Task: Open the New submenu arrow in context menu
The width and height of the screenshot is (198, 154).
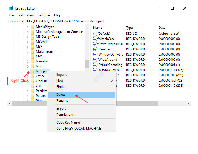Action: click(112, 81)
